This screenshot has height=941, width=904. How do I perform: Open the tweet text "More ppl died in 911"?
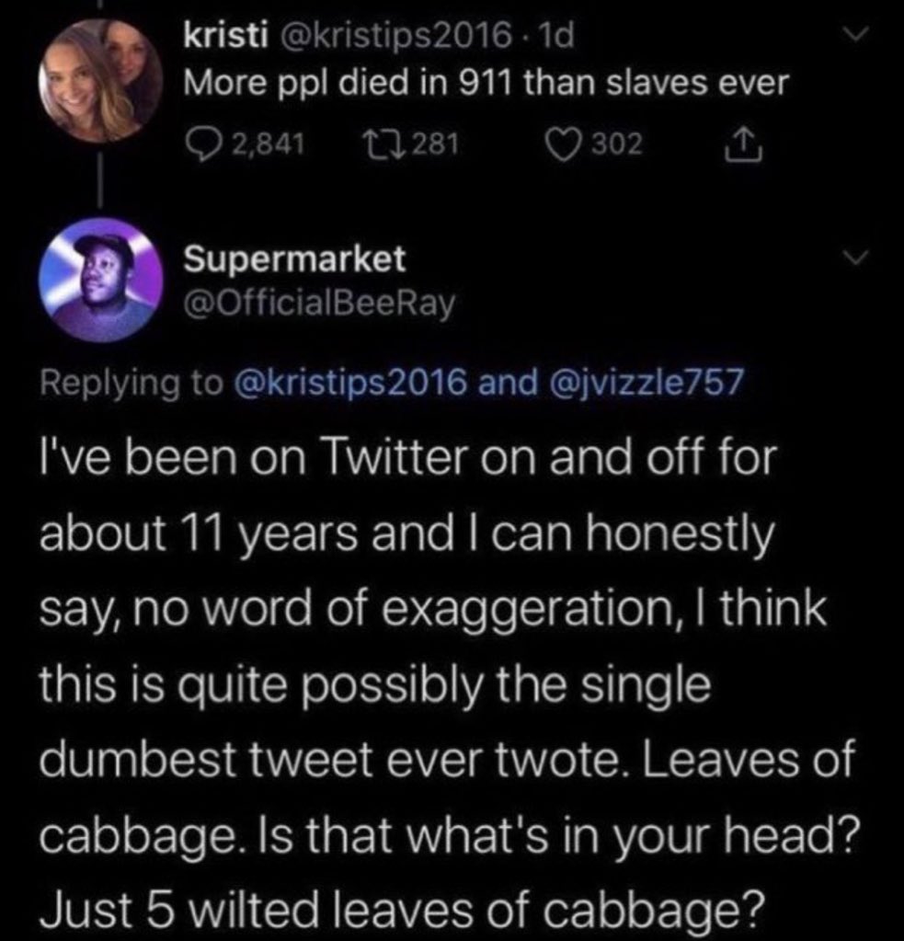(x=486, y=84)
